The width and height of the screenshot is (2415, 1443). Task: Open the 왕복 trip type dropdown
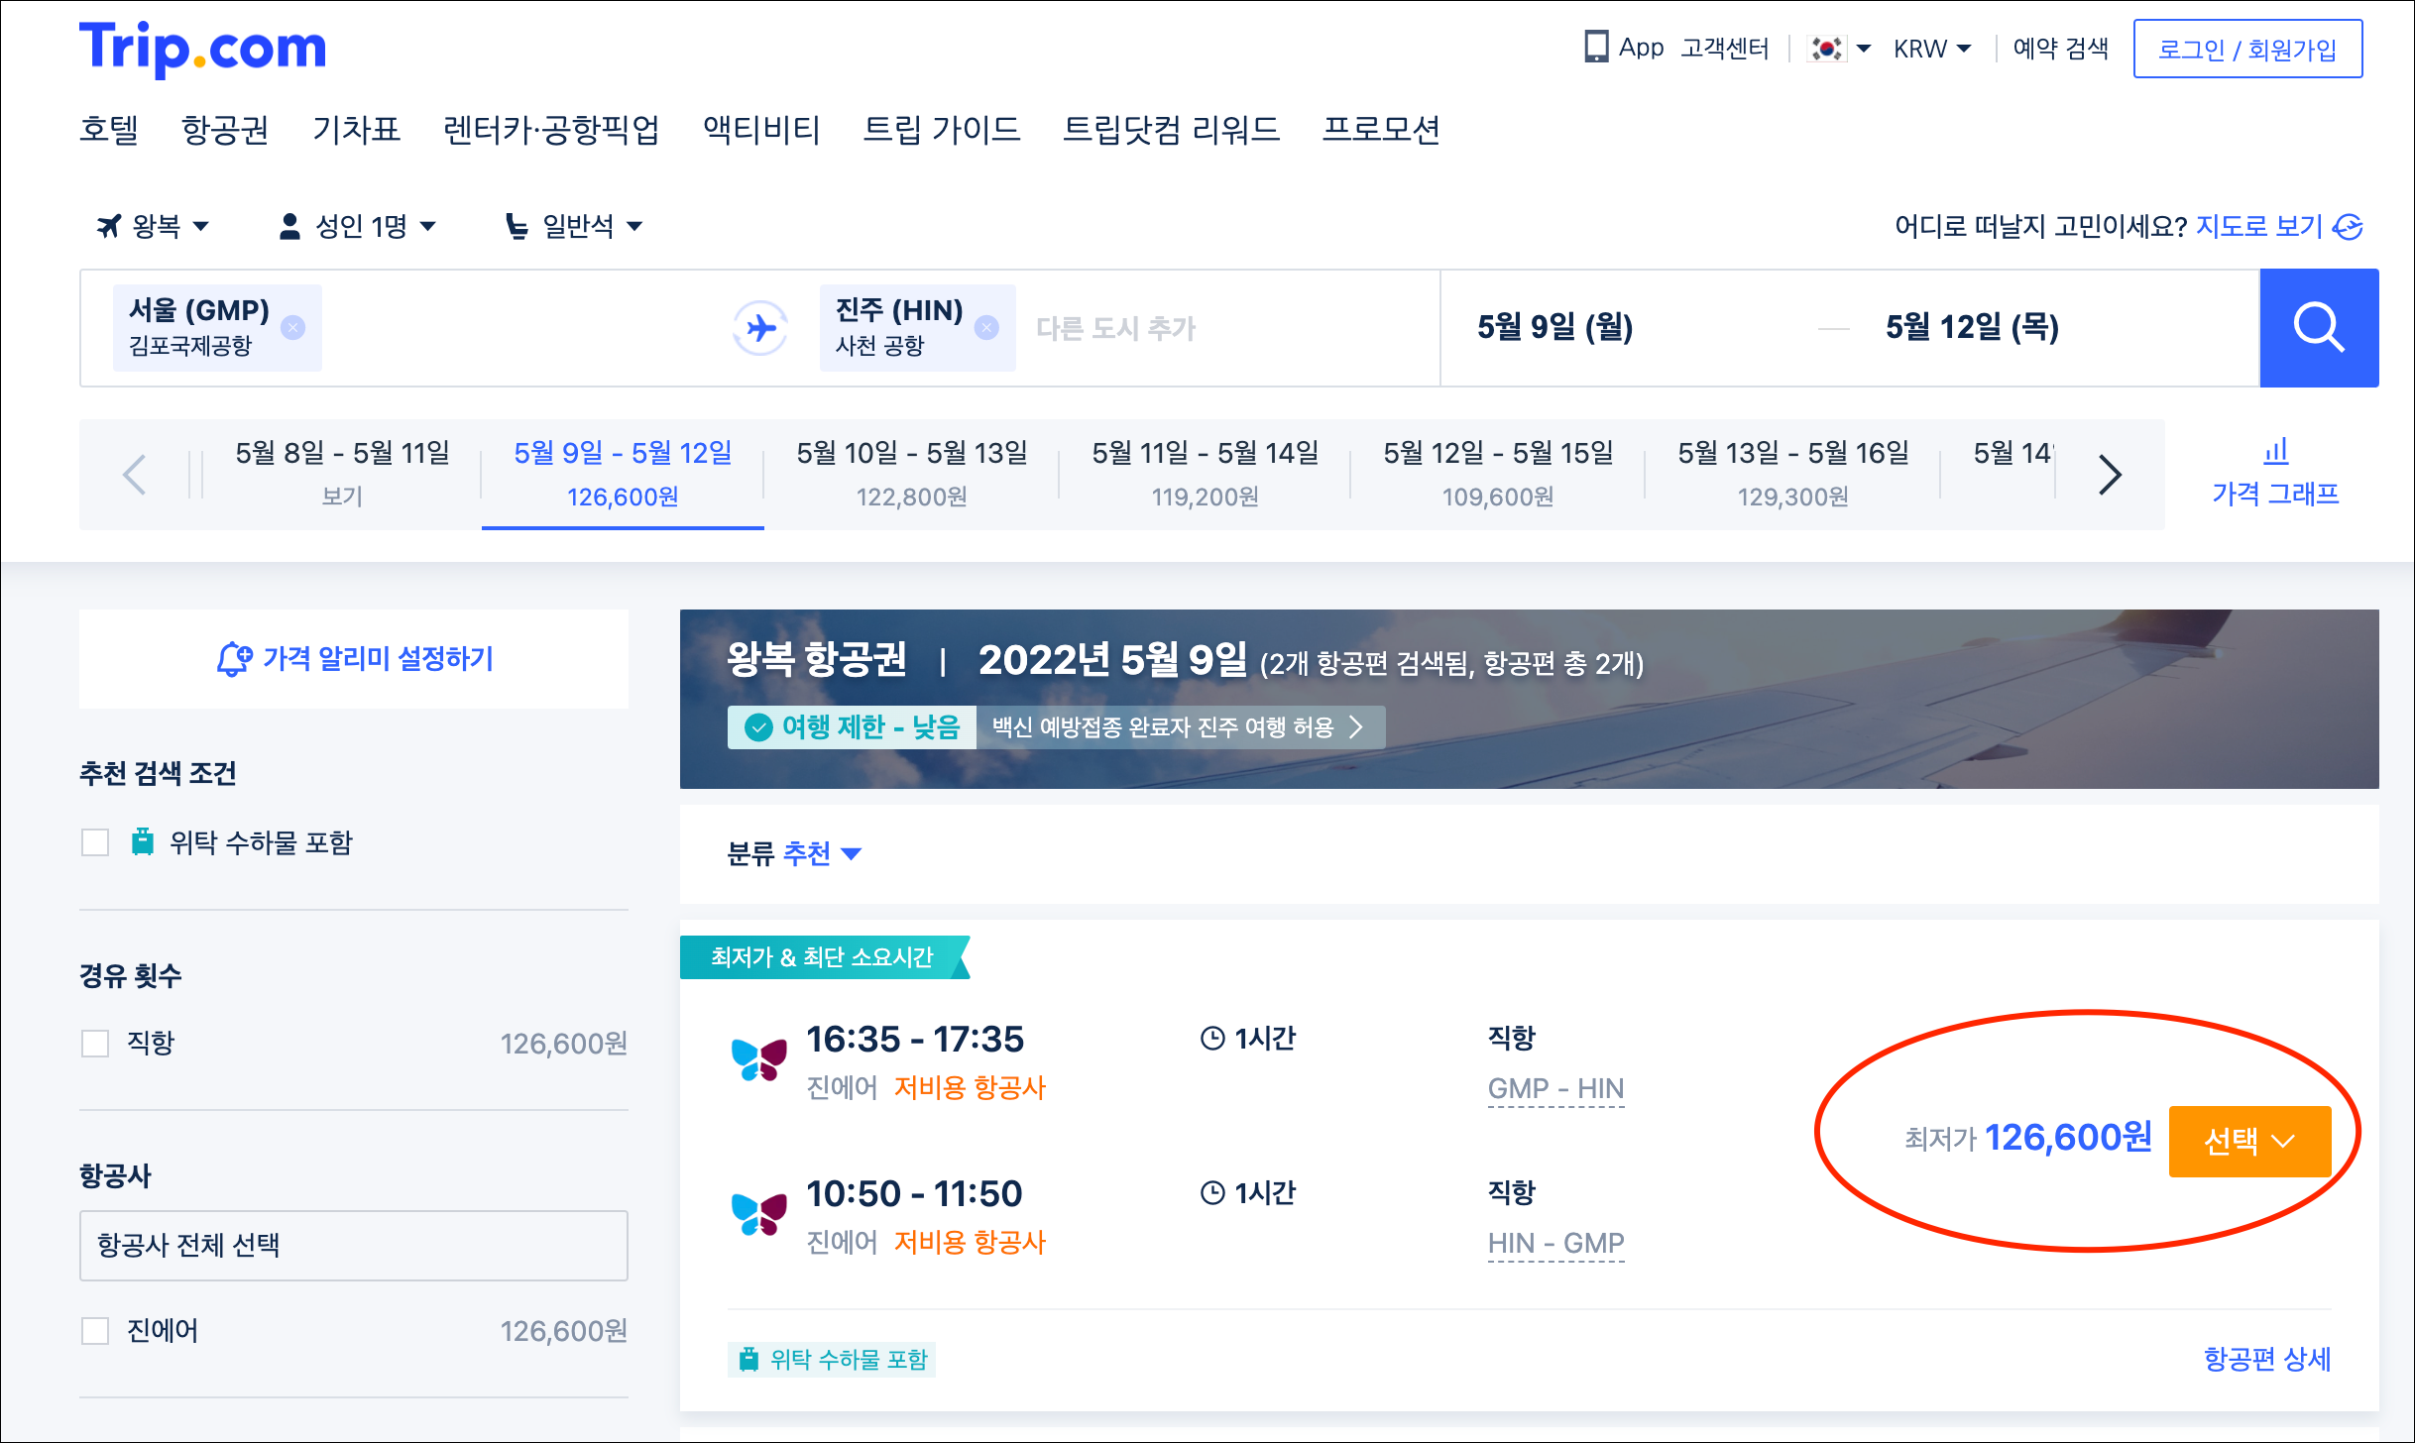(x=154, y=226)
